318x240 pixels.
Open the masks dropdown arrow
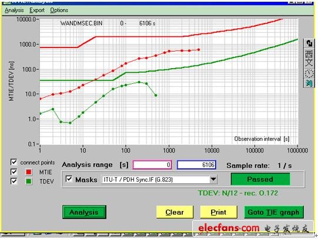click(213, 179)
